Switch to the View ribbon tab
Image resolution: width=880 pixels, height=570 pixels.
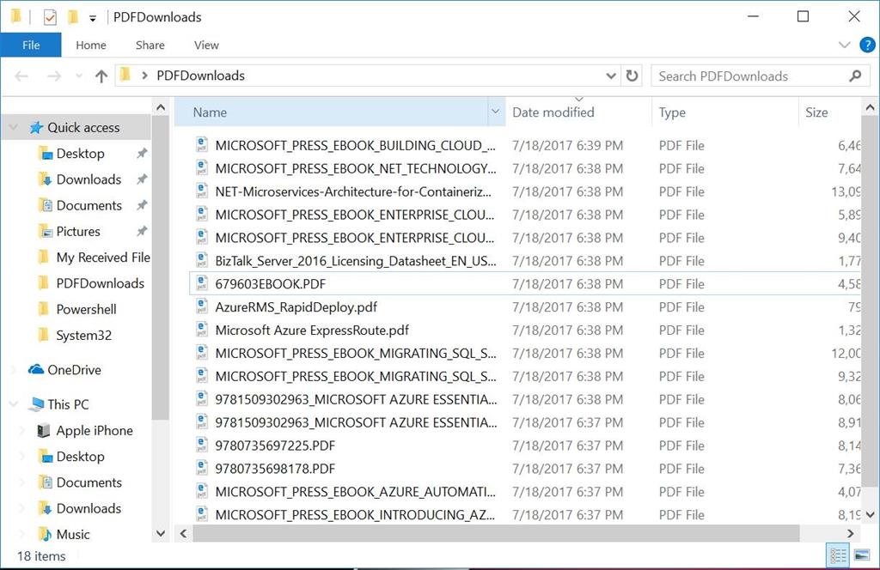point(206,45)
